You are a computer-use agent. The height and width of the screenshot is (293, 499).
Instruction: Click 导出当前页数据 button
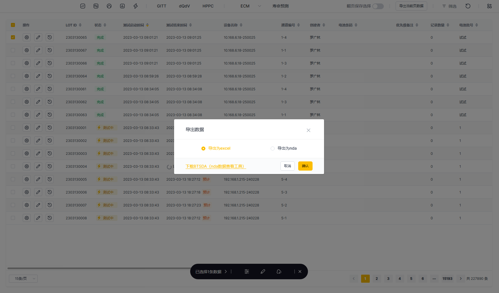(x=411, y=6)
